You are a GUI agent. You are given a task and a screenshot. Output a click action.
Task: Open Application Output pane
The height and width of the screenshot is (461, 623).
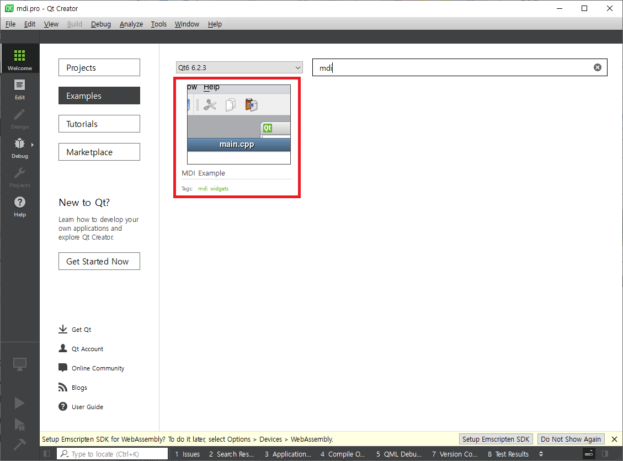[x=288, y=454]
